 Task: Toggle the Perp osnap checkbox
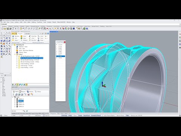[x=2, y=87]
